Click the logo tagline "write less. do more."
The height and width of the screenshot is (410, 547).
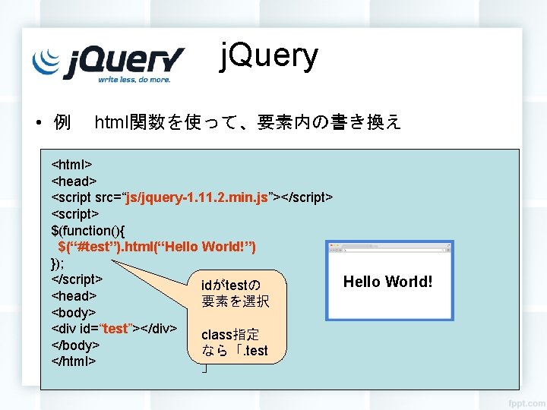click(x=134, y=80)
